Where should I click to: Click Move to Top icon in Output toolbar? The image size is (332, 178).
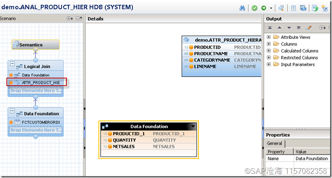[270, 28]
